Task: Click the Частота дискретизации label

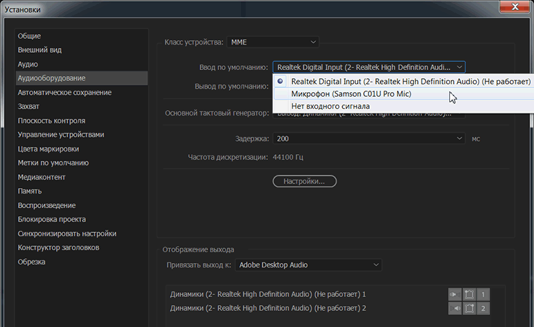Action: 228,157
